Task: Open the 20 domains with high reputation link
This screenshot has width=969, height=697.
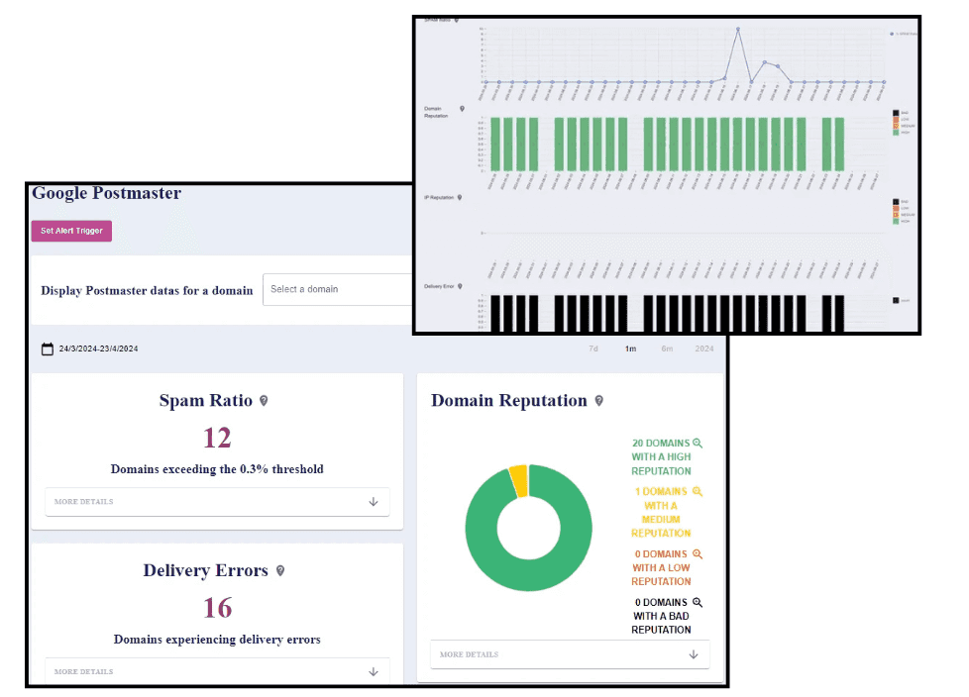Action: pyautogui.click(x=661, y=456)
